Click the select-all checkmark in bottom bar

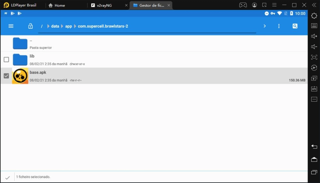(7, 177)
